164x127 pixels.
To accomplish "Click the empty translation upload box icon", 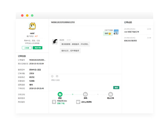I will coord(78,102).
